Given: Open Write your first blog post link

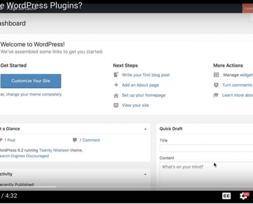Looking at the screenshot, I should (146, 75).
